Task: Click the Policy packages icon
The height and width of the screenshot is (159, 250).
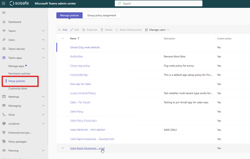Action: click(4, 142)
